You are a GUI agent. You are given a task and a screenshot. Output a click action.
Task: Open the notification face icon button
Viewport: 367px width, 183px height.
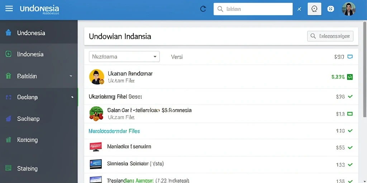click(x=314, y=9)
